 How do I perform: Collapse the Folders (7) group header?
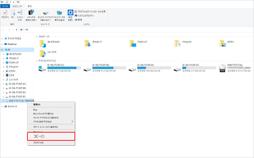(x=37, y=36)
